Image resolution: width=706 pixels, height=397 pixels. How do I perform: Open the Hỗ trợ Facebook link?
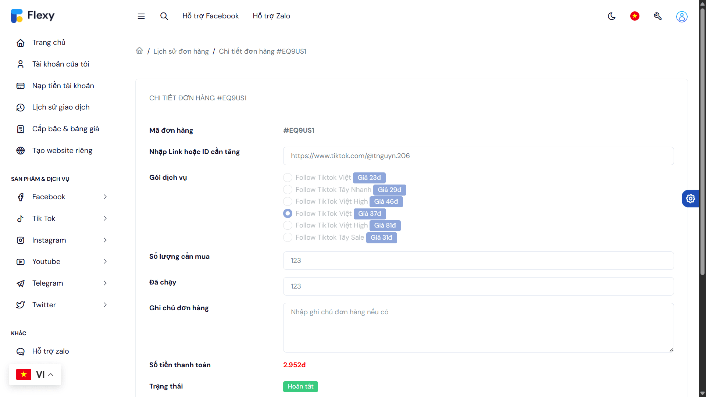click(x=210, y=16)
